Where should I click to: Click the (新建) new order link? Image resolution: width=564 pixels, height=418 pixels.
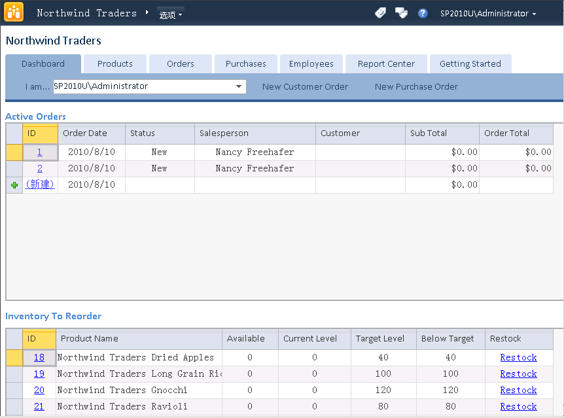(39, 184)
